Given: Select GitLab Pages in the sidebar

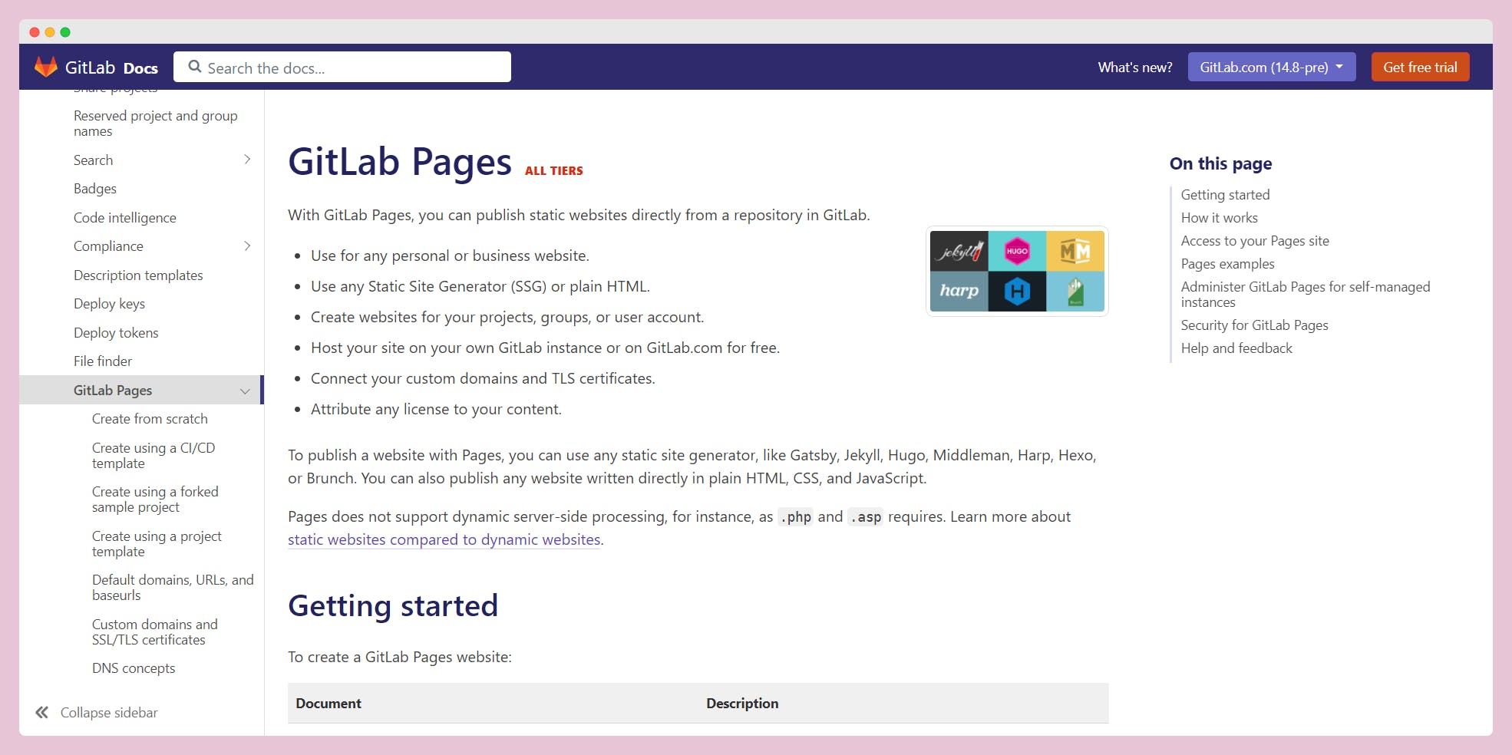Looking at the screenshot, I should coord(113,391).
